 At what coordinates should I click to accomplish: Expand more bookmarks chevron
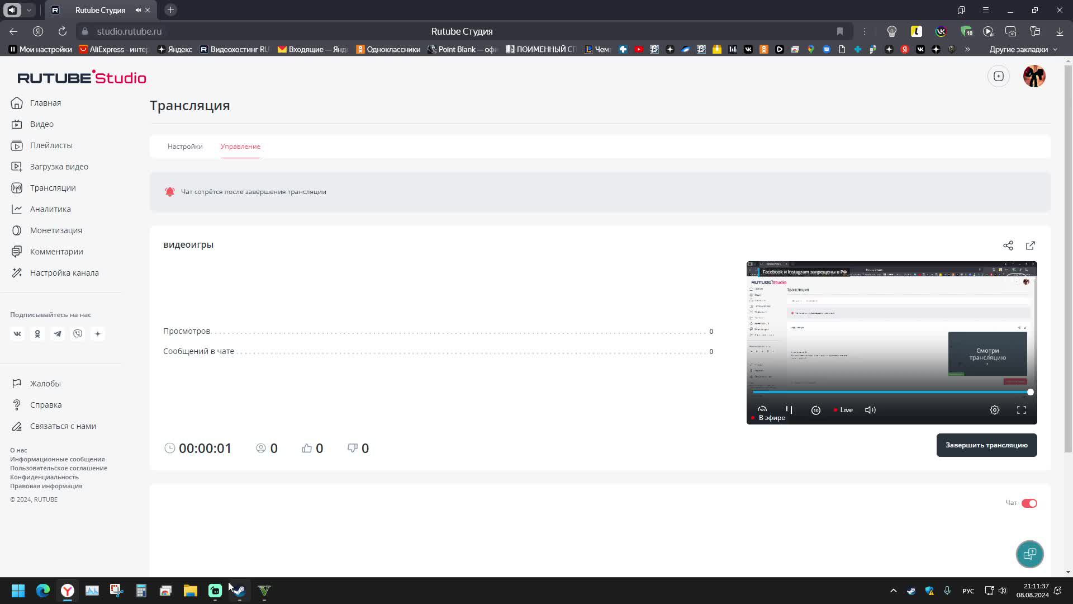point(967,49)
